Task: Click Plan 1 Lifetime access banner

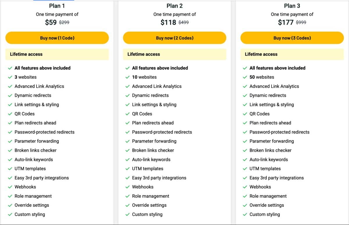Action: click(57, 54)
